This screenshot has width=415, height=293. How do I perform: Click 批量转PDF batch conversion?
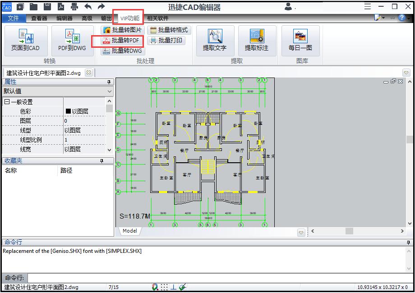tap(122, 41)
